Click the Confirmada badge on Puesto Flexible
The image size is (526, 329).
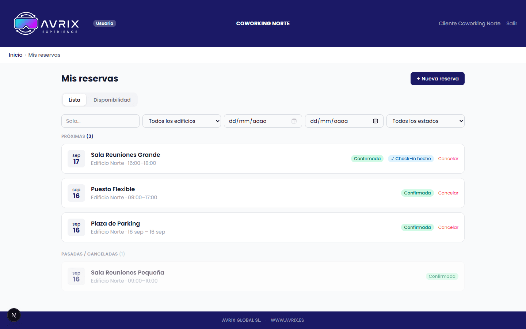418,193
